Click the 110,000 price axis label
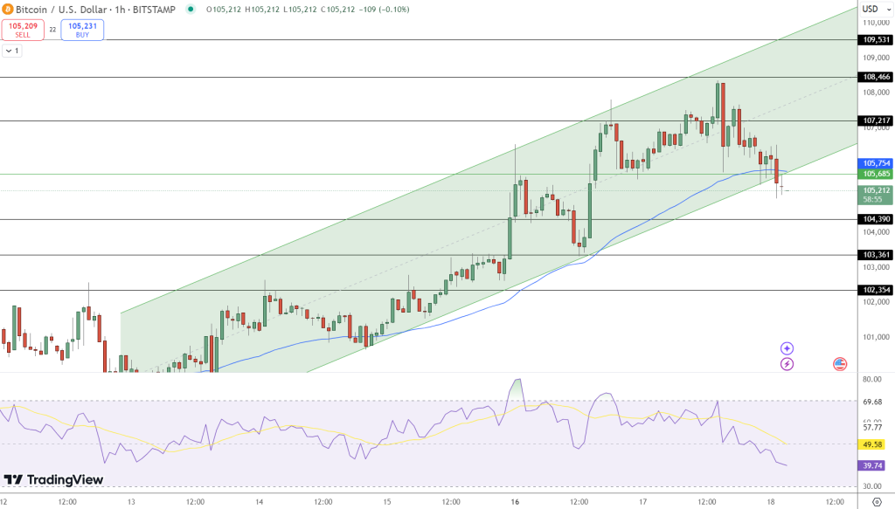The width and height of the screenshot is (895, 509). pos(876,23)
